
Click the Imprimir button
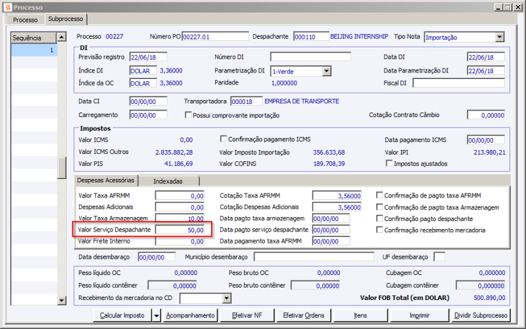[x=419, y=316]
